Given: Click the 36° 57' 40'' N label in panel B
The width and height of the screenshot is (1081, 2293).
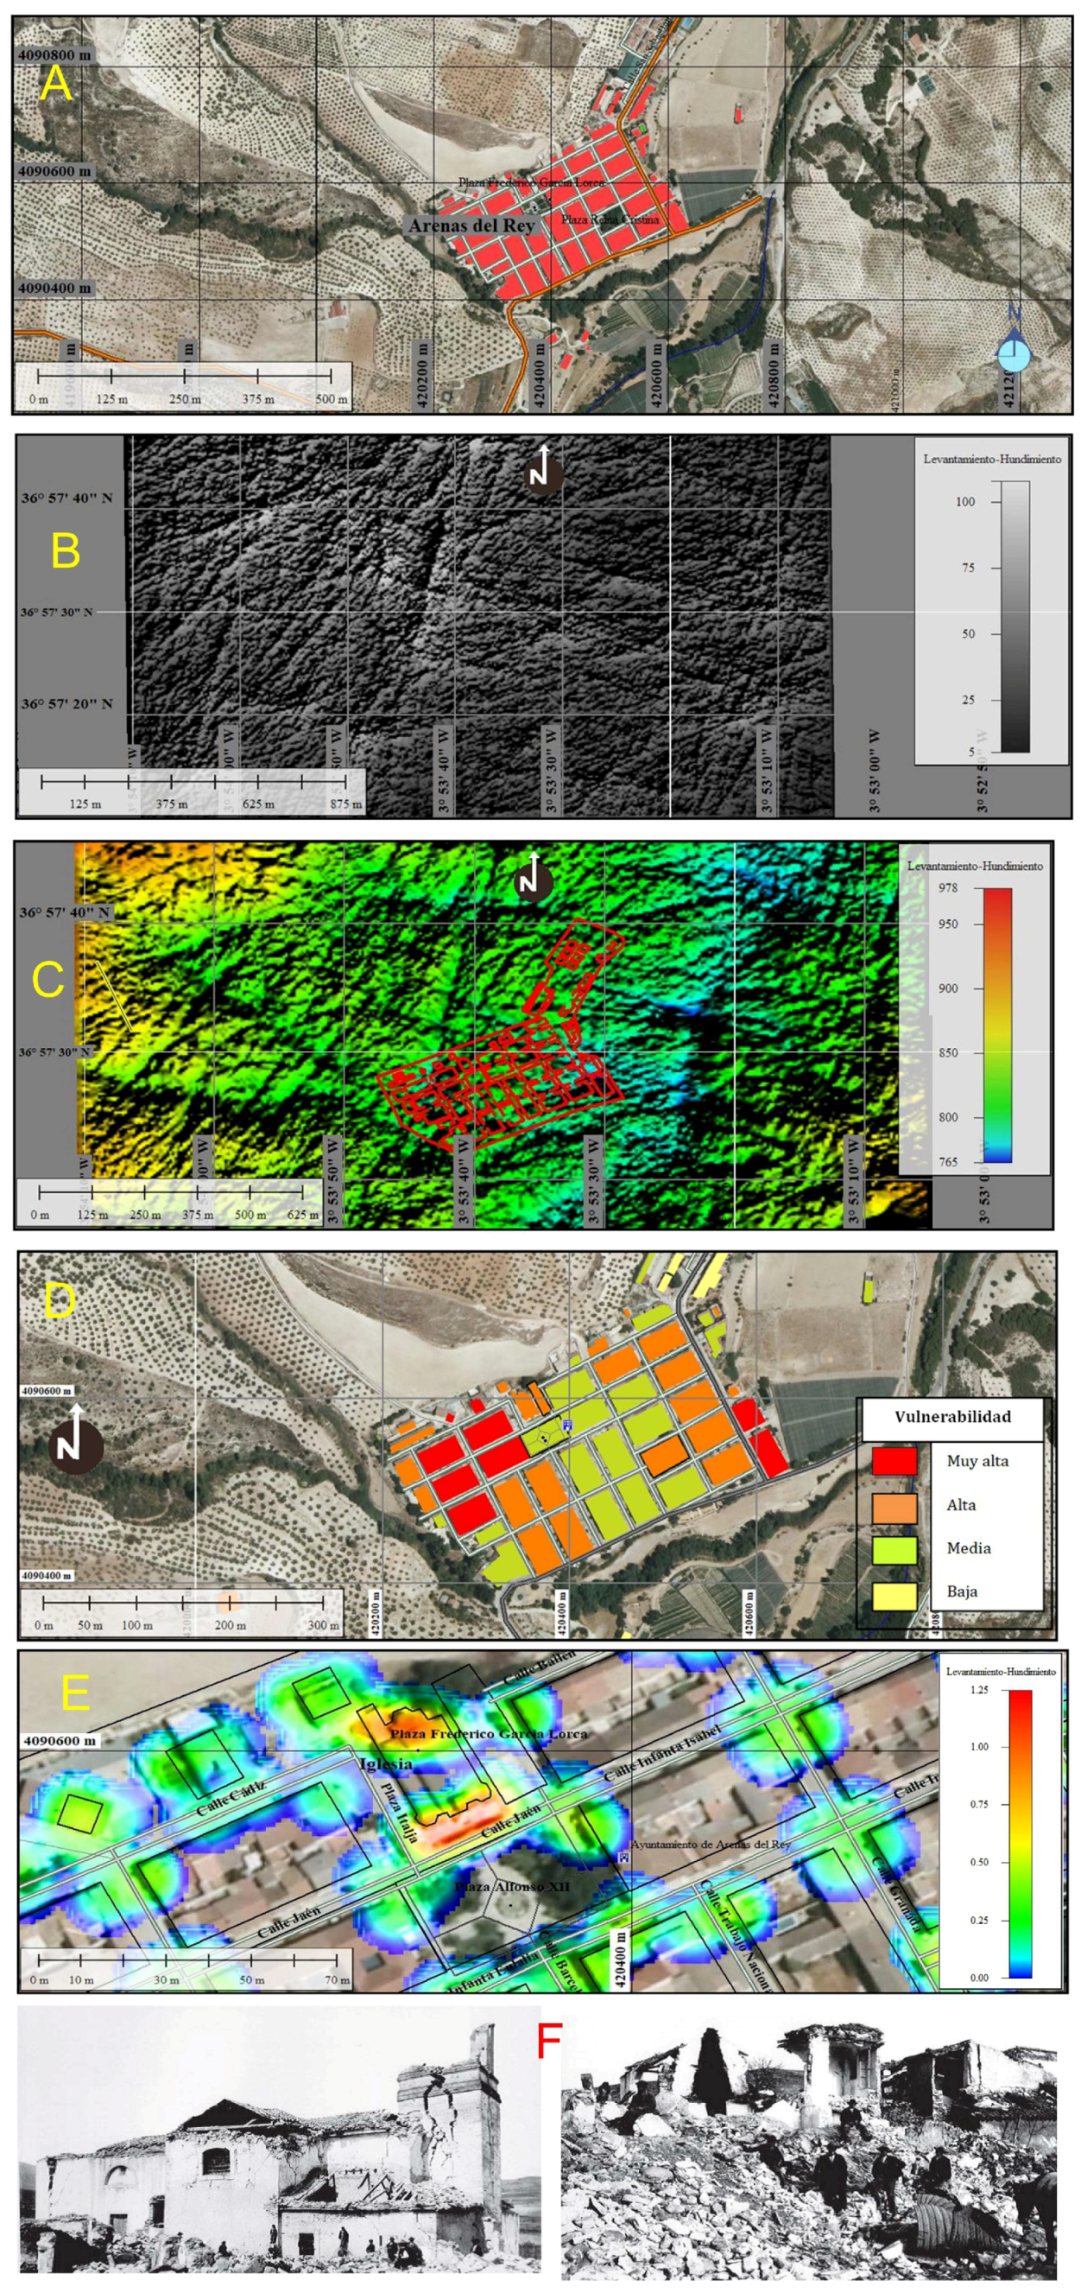Looking at the screenshot, I should (67, 498).
